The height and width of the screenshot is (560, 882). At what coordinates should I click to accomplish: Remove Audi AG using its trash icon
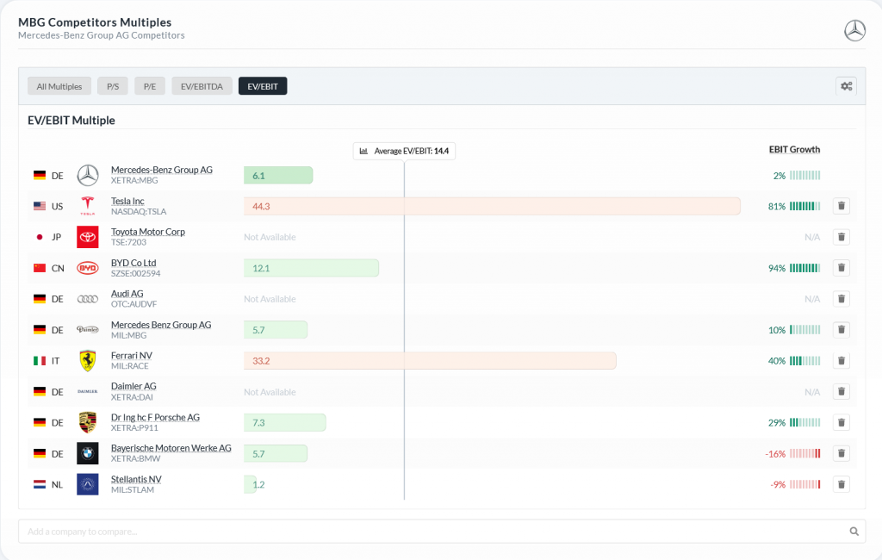click(842, 299)
